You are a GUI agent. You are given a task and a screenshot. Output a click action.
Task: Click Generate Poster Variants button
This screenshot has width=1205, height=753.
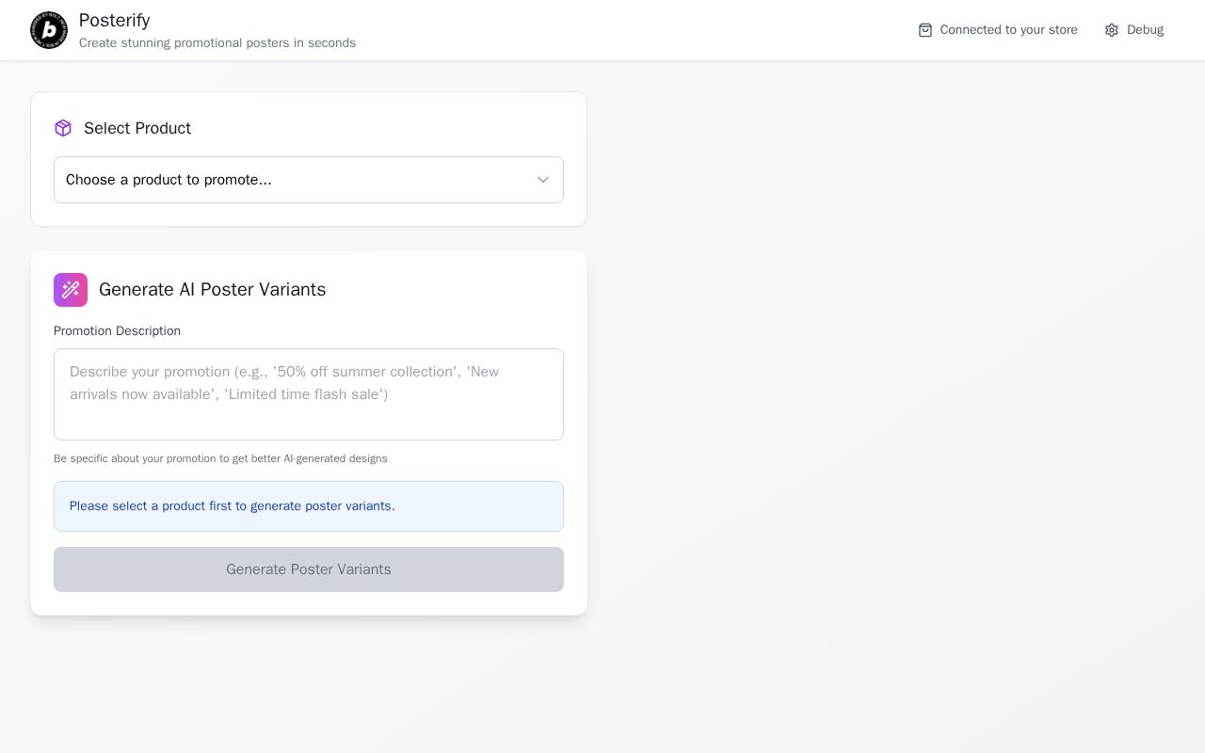(x=309, y=569)
